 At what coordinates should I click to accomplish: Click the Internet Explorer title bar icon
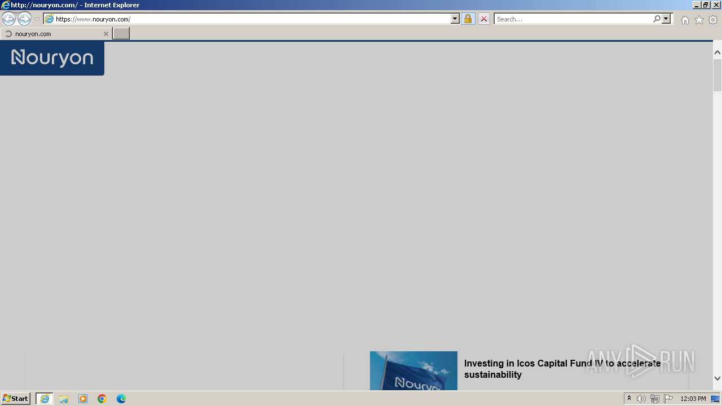pos(6,5)
